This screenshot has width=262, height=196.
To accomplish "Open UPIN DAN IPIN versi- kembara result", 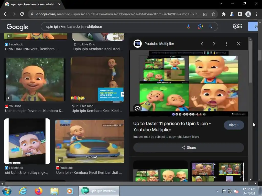I will pyautogui.click(x=32, y=49).
